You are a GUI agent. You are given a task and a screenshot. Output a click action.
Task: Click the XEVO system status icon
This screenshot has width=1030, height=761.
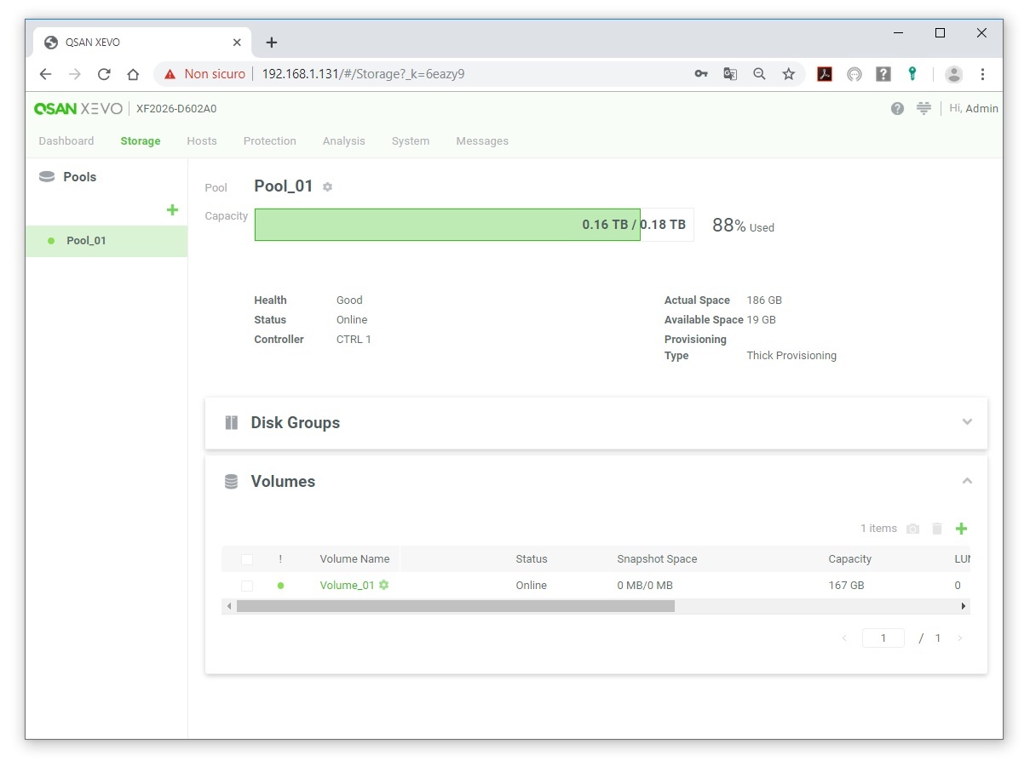[924, 108]
